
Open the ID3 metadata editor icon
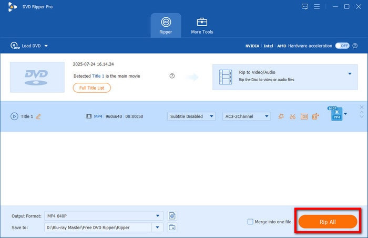click(x=304, y=116)
